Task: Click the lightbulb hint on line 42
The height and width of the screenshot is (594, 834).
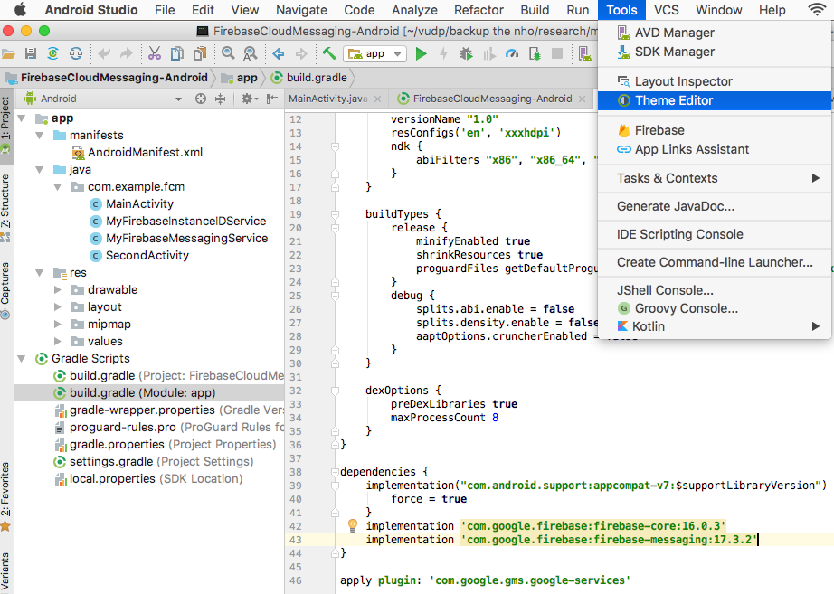Action: coord(353,525)
